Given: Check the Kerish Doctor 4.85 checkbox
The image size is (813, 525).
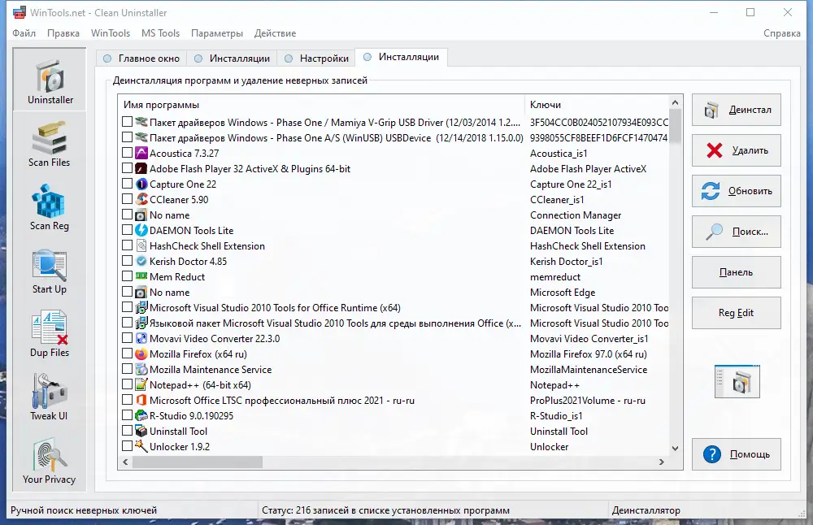Looking at the screenshot, I should 127,261.
